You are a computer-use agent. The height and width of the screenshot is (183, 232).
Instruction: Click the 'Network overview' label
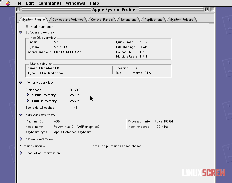pyautogui.click(x=39, y=139)
